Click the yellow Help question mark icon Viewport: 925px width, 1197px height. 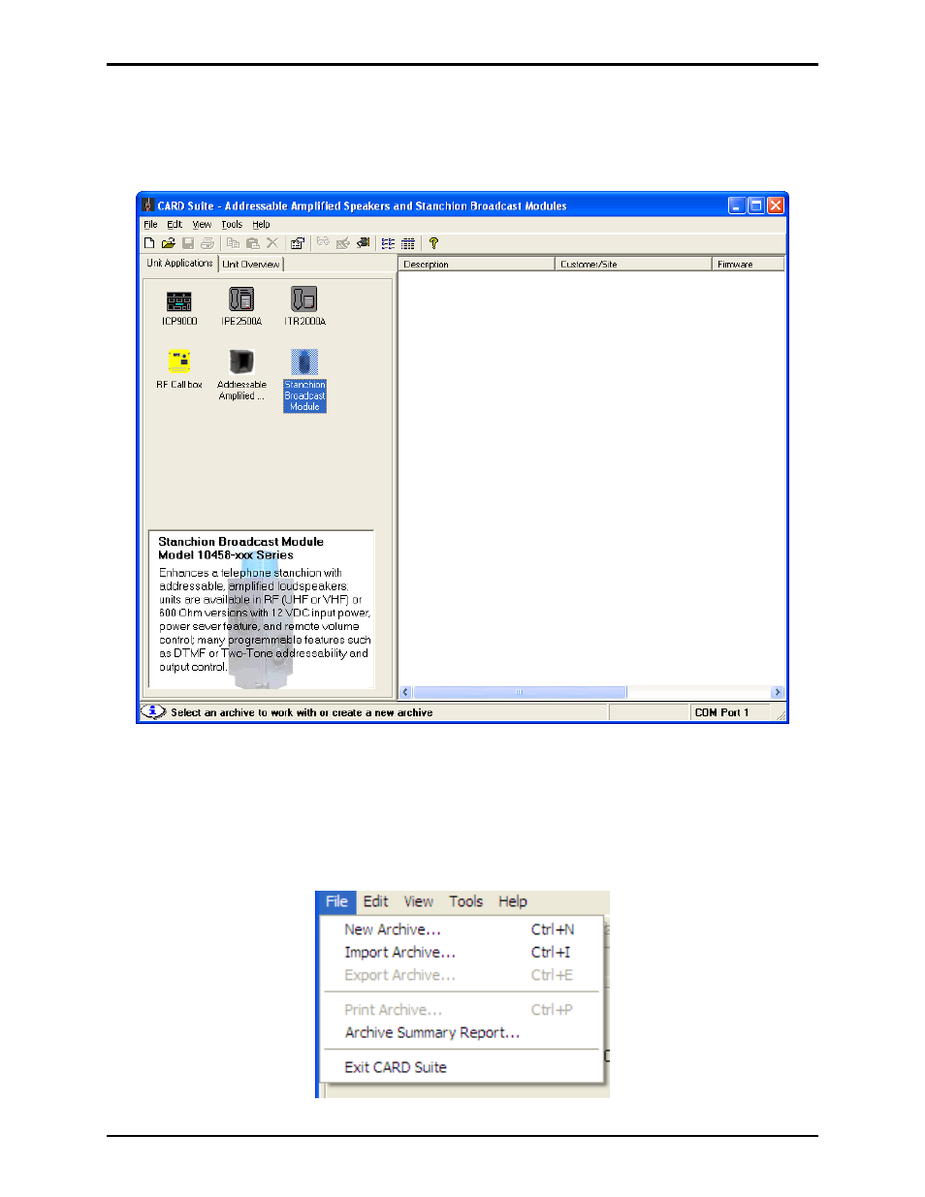433,243
